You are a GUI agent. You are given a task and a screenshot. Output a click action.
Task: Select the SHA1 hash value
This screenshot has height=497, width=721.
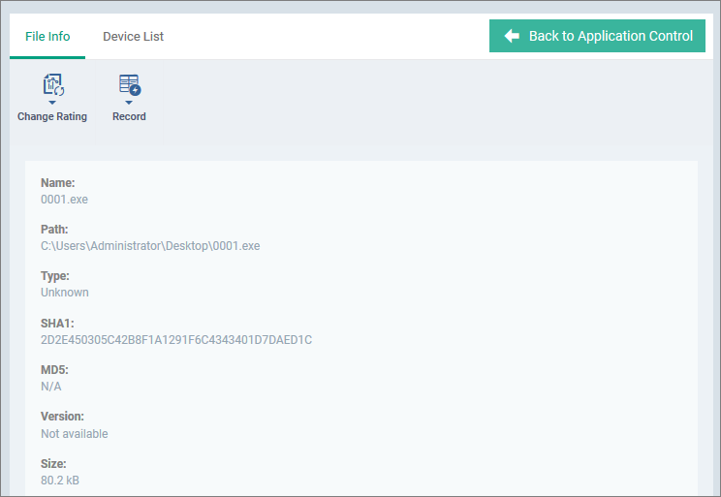pyautogui.click(x=176, y=340)
